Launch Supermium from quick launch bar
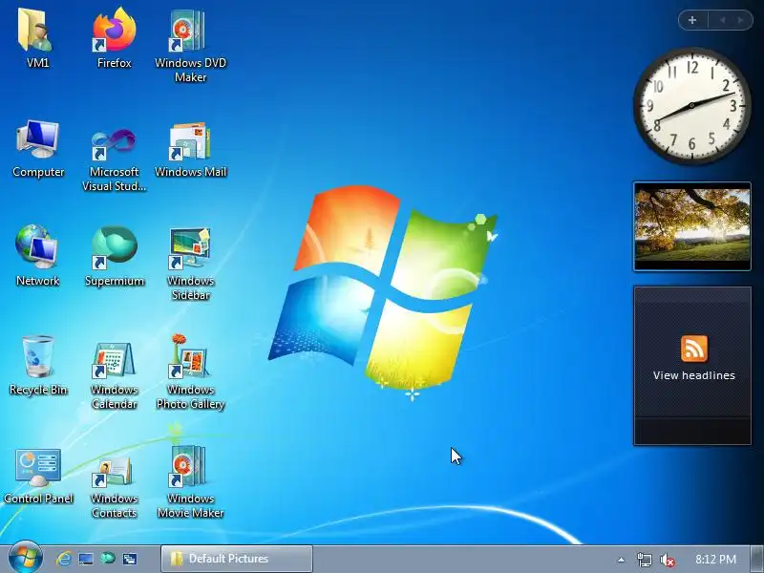The height and width of the screenshot is (573, 764). (x=108, y=558)
